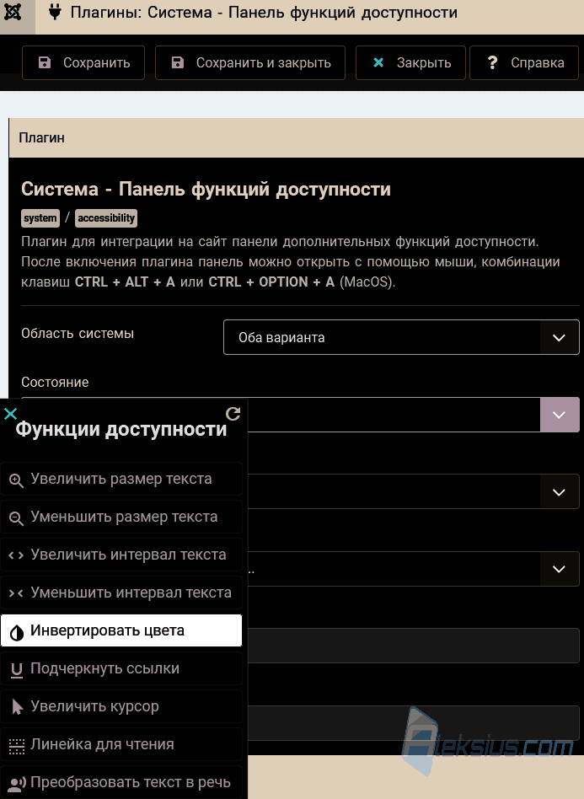Open the Область системы dropdown
This screenshot has width=584, height=799.
tap(401, 337)
